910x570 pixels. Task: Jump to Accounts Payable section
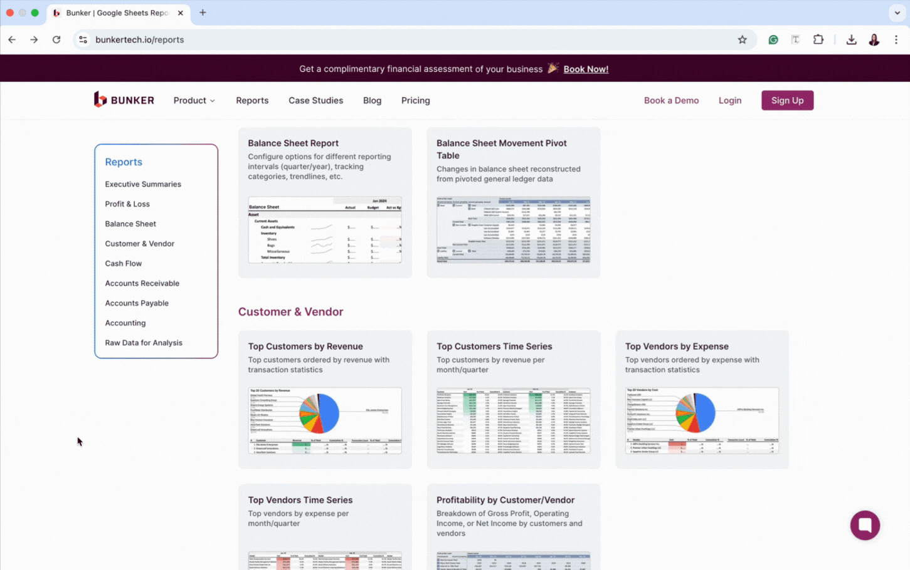(137, 303)
